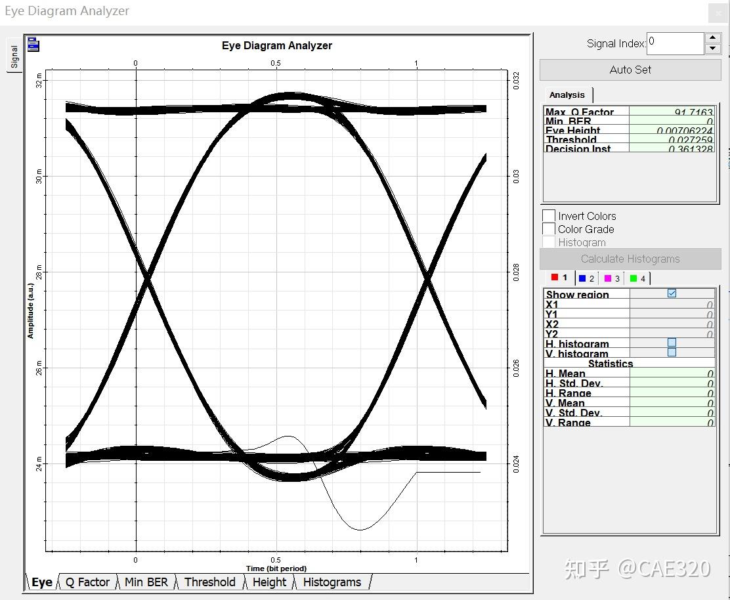Image resolution: width=730 pixels, height=600 pixels.
Task: Click the X2 value cell
Action: click(672, 324)
